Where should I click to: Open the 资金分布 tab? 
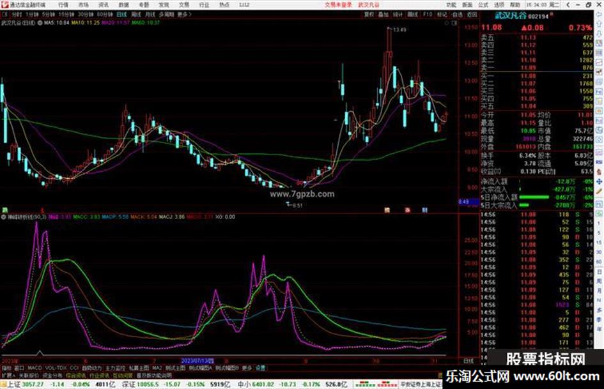(52, 375)
